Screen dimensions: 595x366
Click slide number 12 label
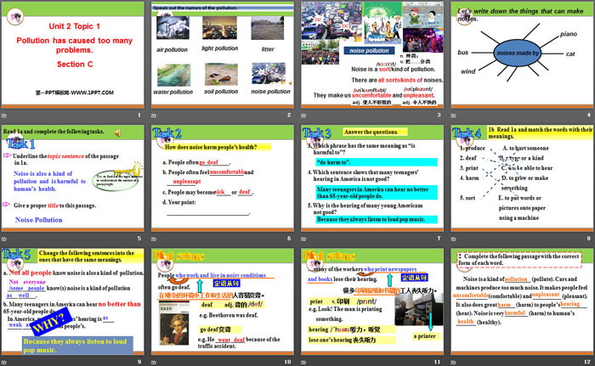point(587,362)
